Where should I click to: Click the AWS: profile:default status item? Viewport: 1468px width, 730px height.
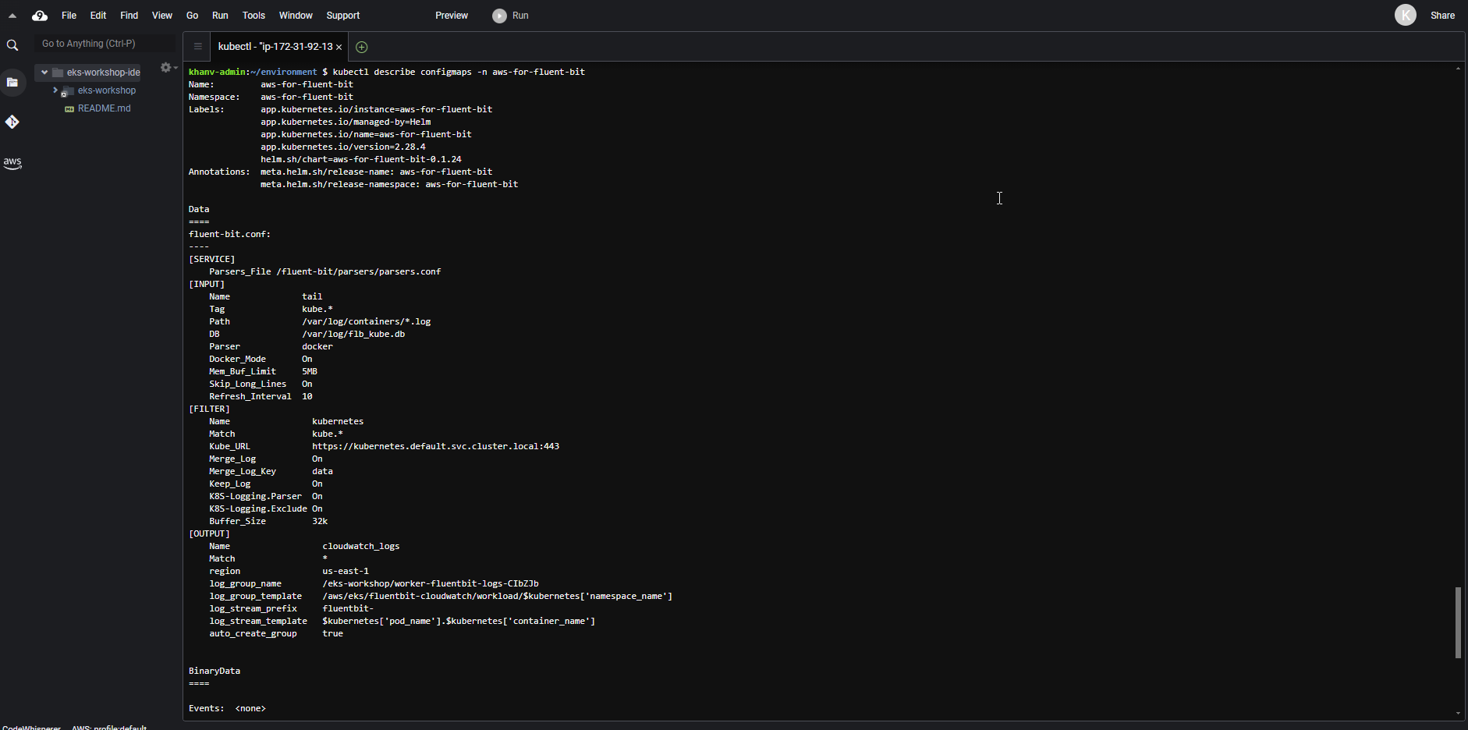click(109, 727)
